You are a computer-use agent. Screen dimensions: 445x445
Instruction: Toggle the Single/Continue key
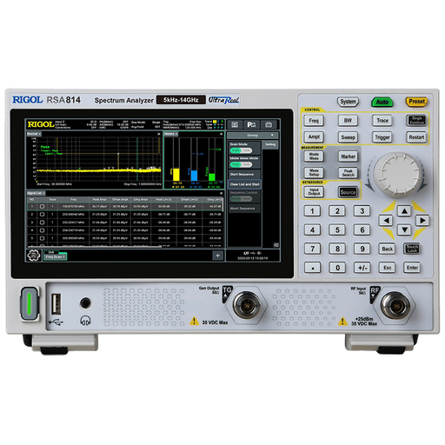[417, 120]
